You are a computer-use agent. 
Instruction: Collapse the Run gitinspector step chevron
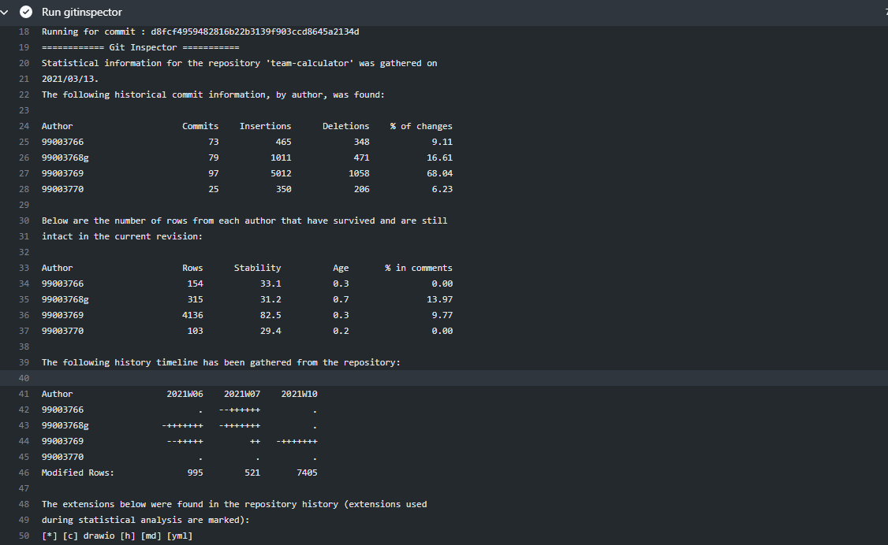click(5, 12)
